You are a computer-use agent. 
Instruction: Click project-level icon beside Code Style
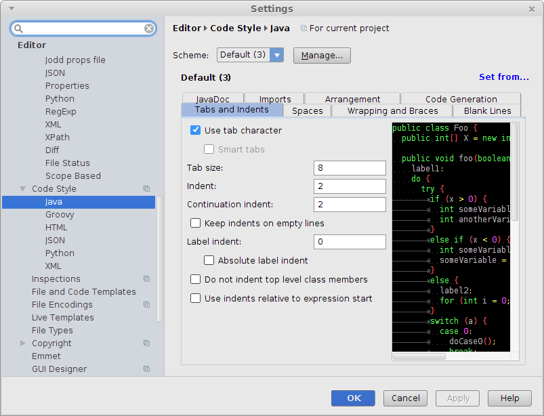146,189
